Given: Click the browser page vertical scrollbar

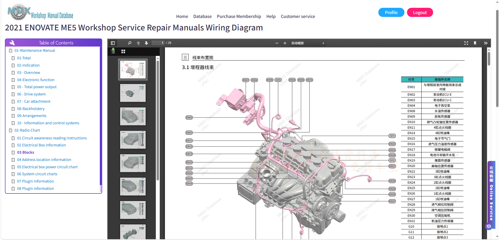Looking at the screenshot, I should [497, 59].
